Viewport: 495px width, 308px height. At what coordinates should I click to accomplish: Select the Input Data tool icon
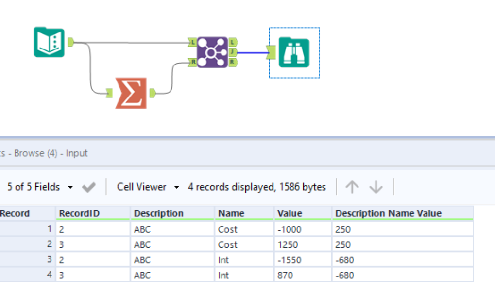coord(49,42)
